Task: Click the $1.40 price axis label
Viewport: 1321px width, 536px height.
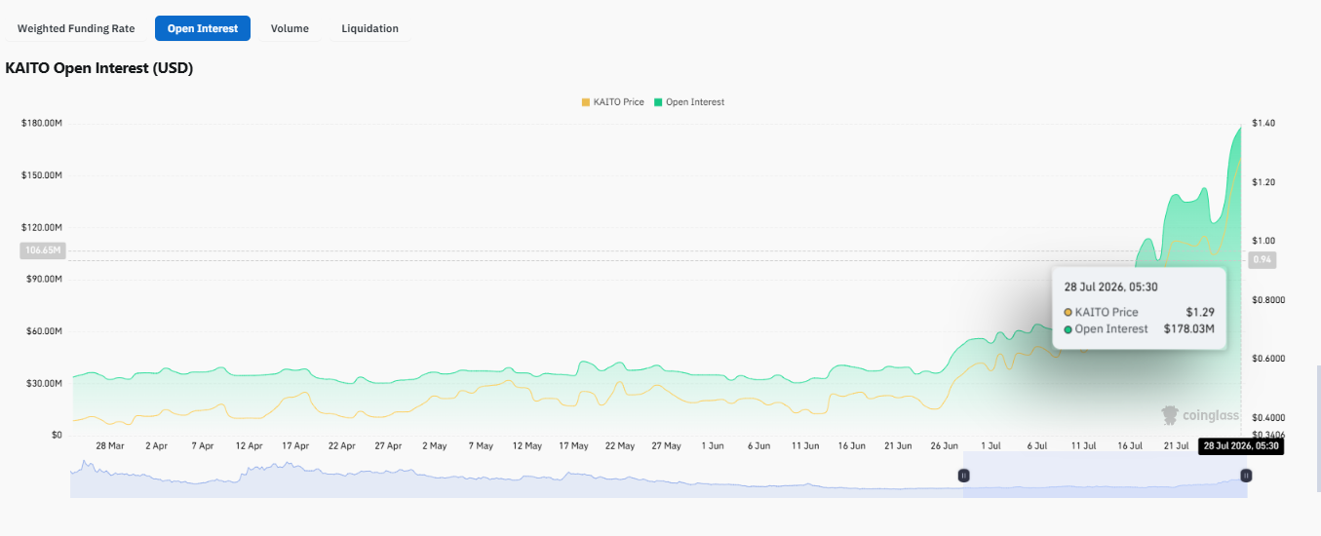Action: click(1263, 124)
